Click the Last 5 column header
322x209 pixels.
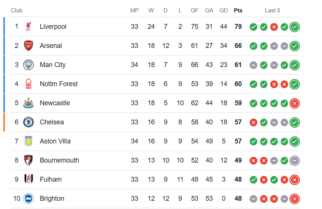[272, 10]
